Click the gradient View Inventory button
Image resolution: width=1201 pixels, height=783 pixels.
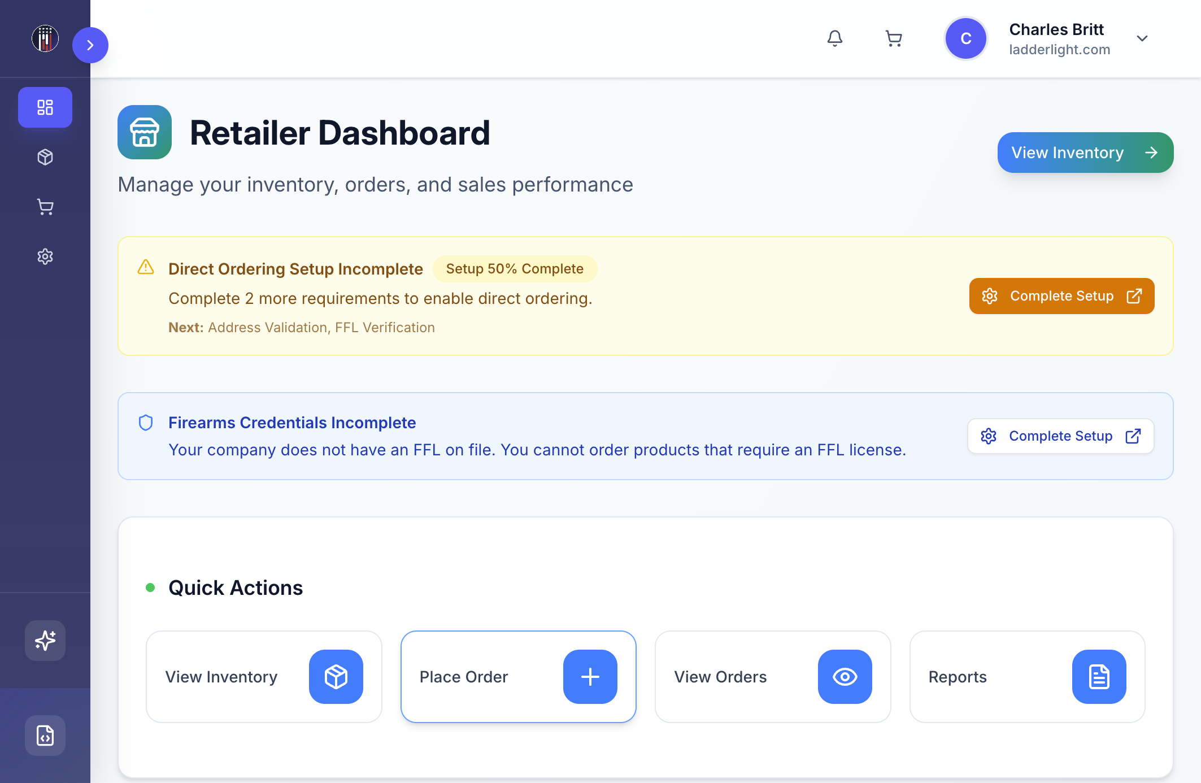[1085, 153]
